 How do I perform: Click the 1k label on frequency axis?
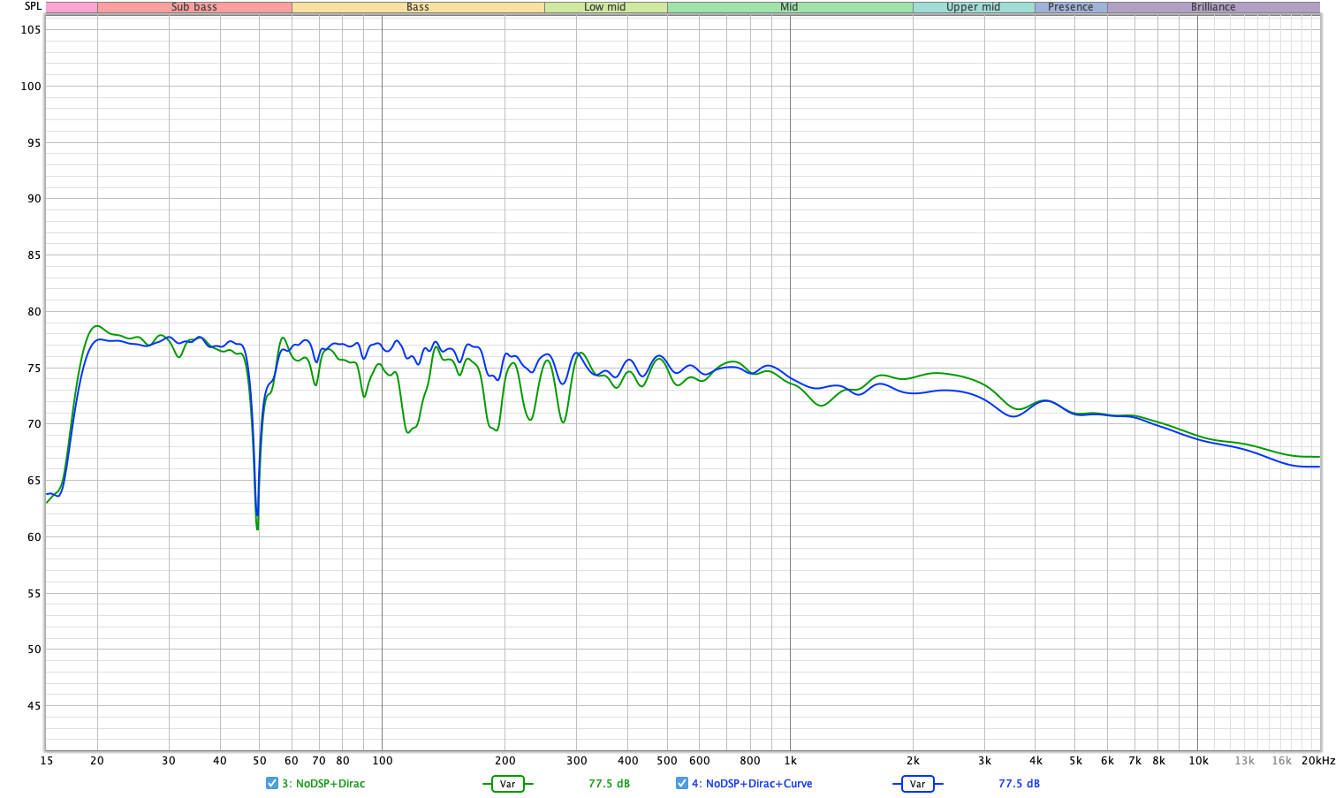(x=790, y=761)
